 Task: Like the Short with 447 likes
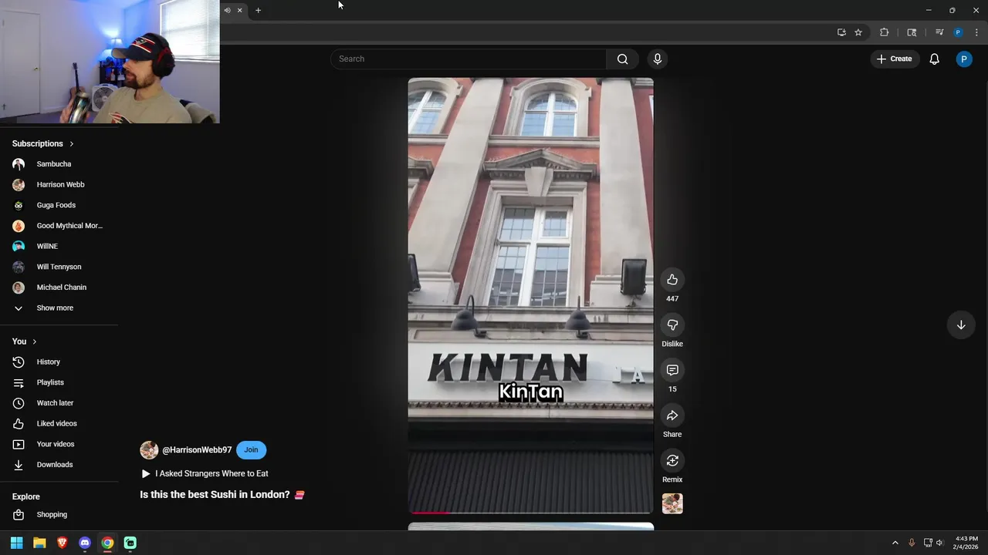click(672, 280)
